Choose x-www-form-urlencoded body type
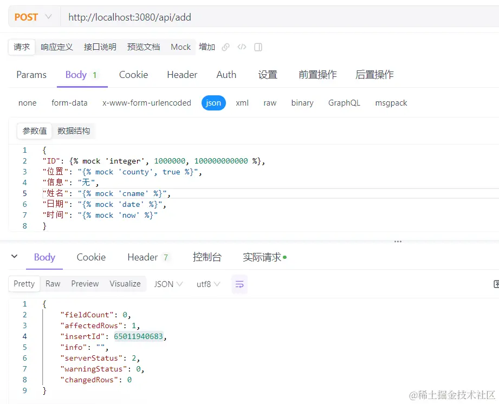This screenshot has width=499, height=404. tap(147, 103)
